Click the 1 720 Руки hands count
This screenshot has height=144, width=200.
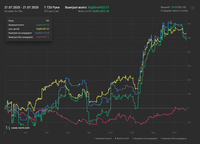coord(52,7)
